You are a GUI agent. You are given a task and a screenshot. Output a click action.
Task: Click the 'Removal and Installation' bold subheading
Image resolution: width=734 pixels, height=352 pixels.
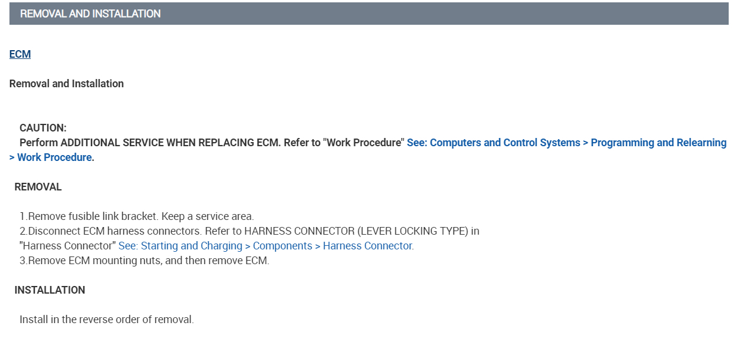point(66,84)
